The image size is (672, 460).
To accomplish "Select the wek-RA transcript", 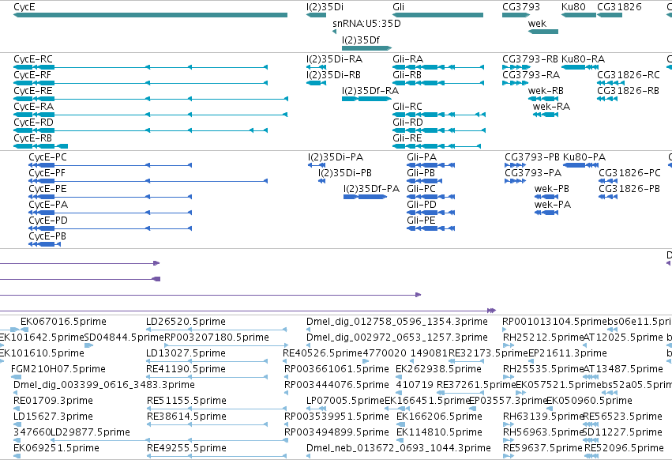I will [x=546, y=115].
